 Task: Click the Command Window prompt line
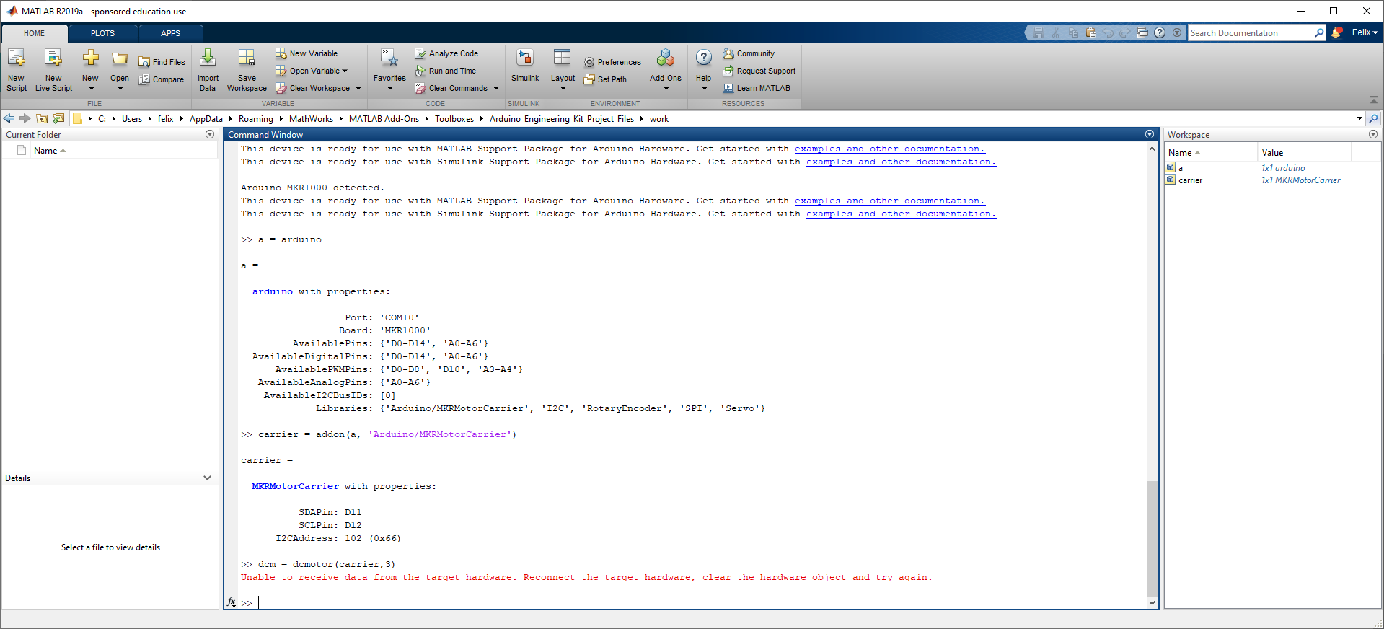[x=692, y=602]
